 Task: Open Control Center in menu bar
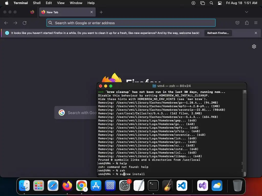point(220,3)
